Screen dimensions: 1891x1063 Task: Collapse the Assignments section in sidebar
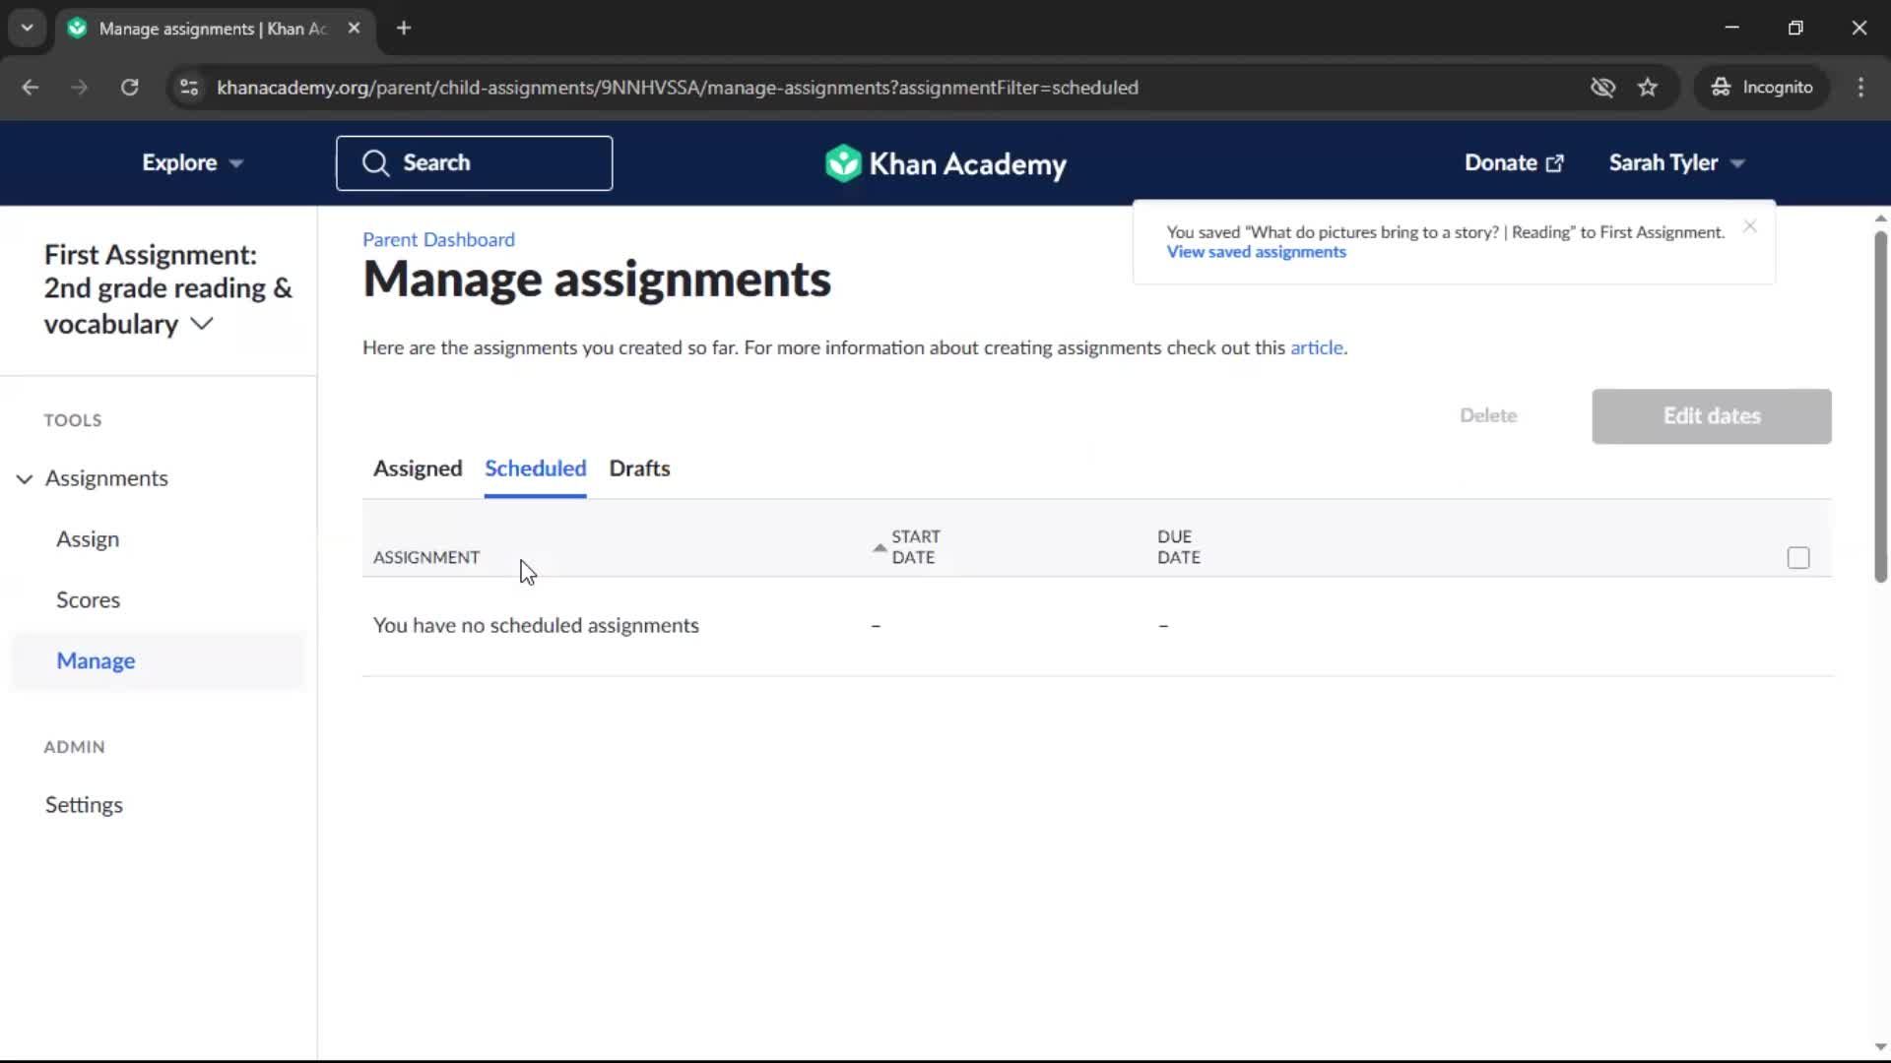point(25,478)
